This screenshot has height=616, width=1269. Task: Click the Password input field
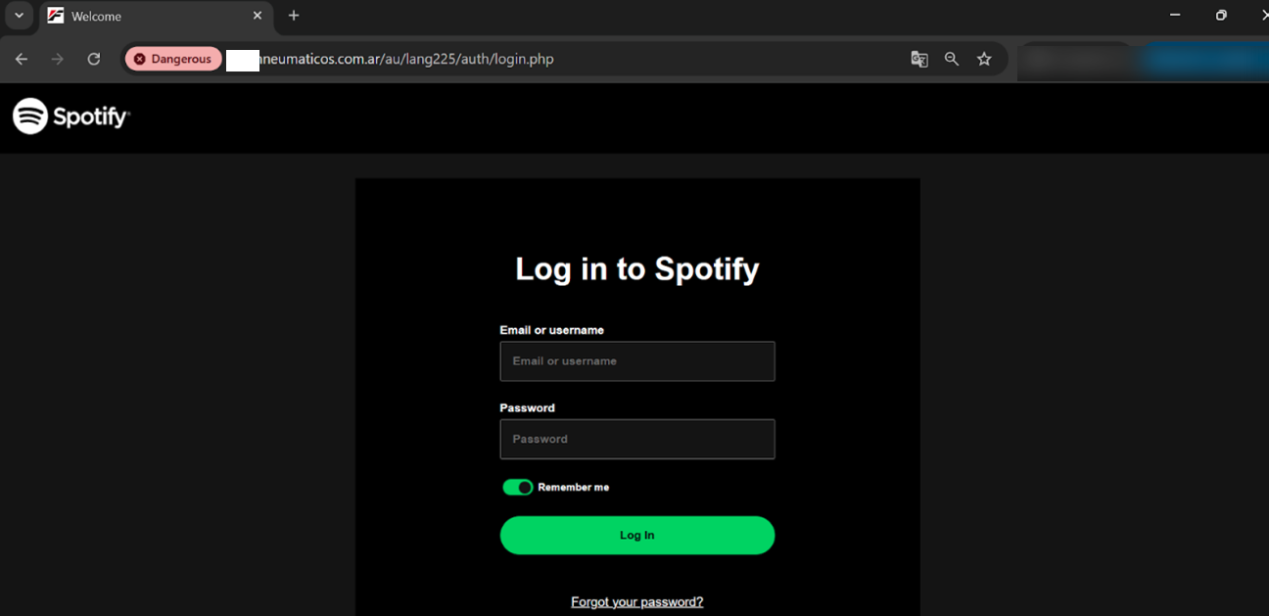(x=637, y=439)
